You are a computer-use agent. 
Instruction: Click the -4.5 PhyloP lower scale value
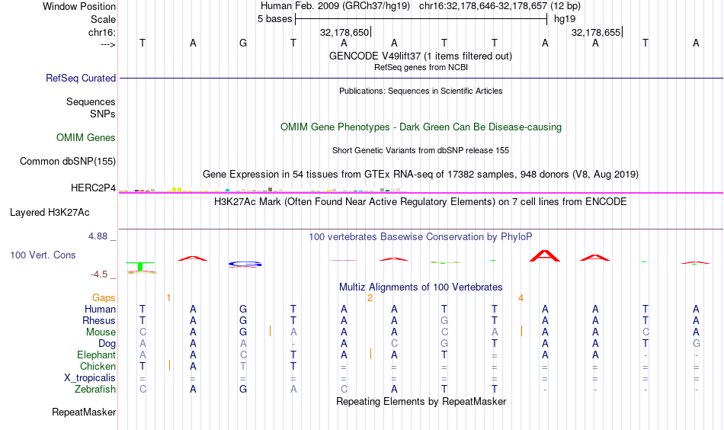click(99, 274)
